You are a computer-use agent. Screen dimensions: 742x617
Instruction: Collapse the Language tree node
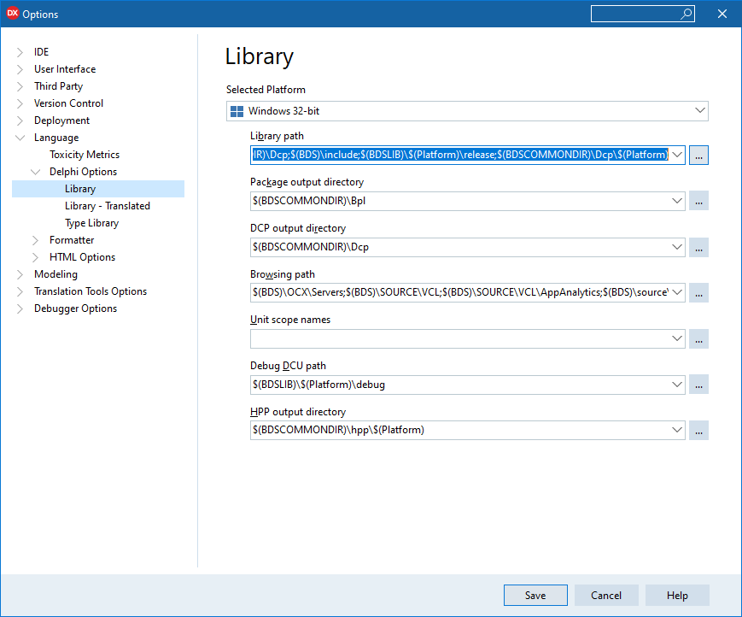(20, 138)
